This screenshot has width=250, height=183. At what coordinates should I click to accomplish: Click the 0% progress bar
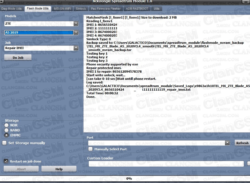pyautogui.click(x=125, y=179)
